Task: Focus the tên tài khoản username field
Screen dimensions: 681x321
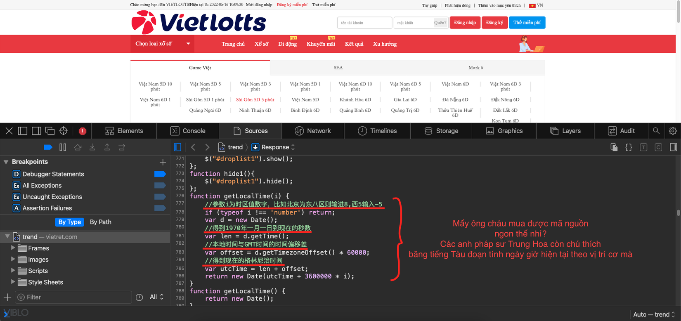Action: [364, 23]
